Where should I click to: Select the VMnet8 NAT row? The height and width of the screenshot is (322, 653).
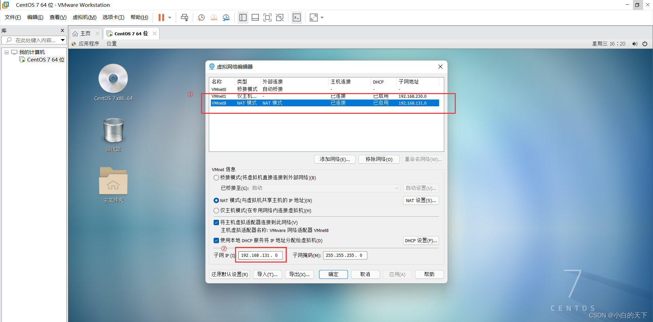(x=325, y=103)
